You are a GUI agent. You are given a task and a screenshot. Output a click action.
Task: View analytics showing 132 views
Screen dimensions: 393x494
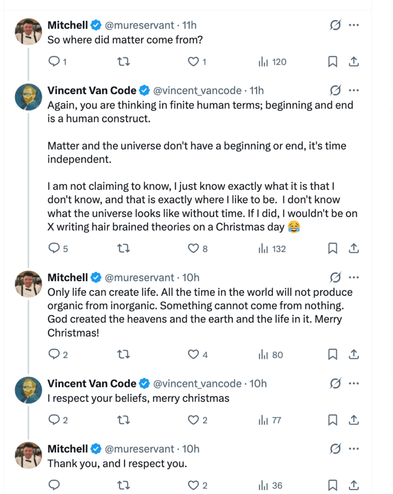[x=272, y=249]
